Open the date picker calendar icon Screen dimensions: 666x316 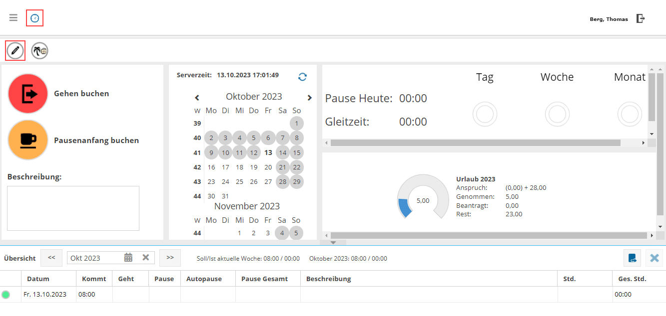[128, 258]
